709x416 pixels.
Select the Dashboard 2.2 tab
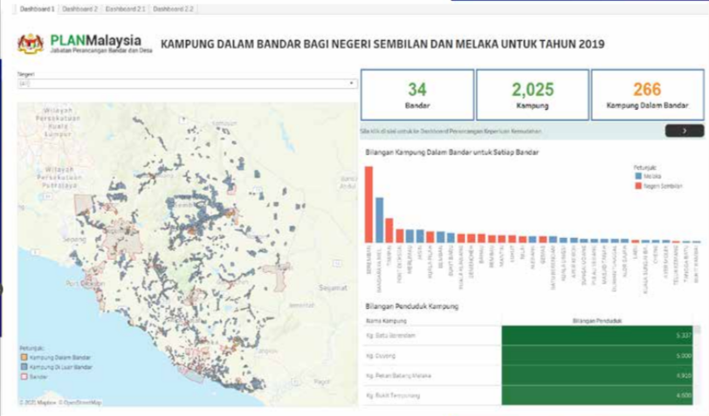(170, 8)
